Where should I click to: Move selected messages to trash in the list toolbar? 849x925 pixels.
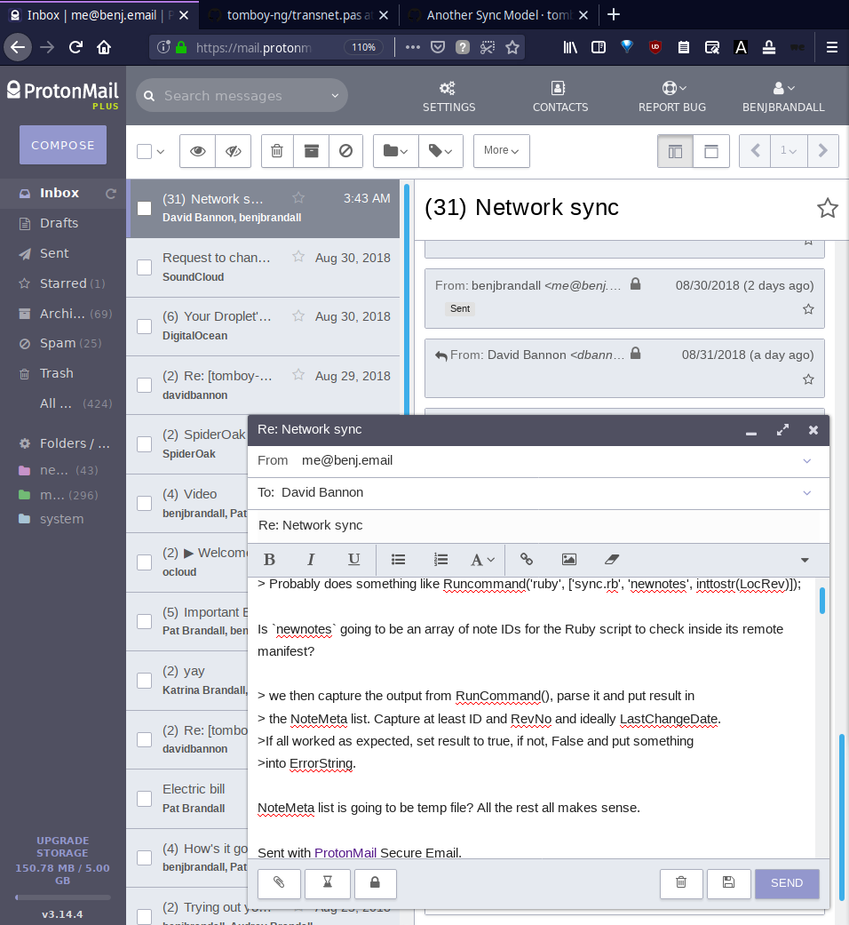tap(277, 151)
